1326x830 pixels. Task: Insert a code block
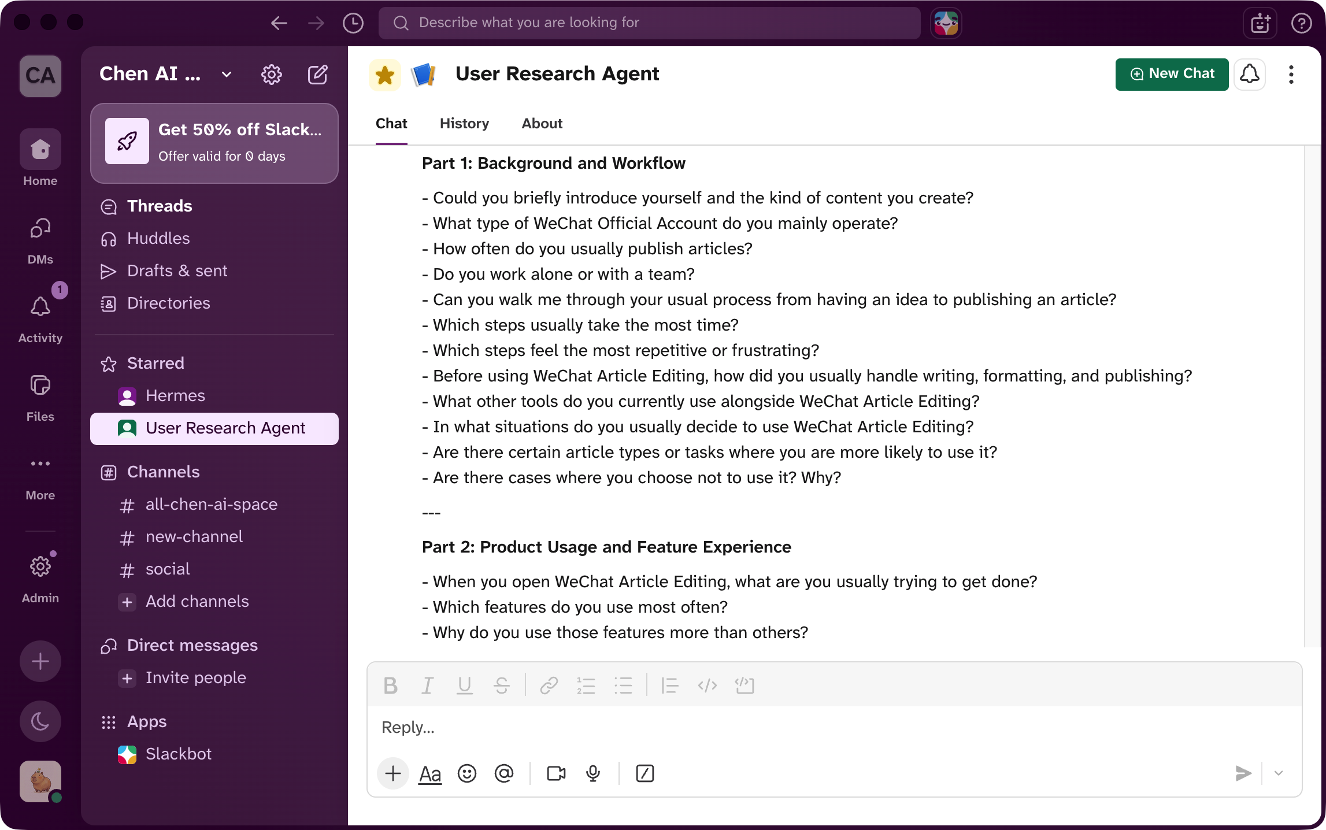coord(745,686)
